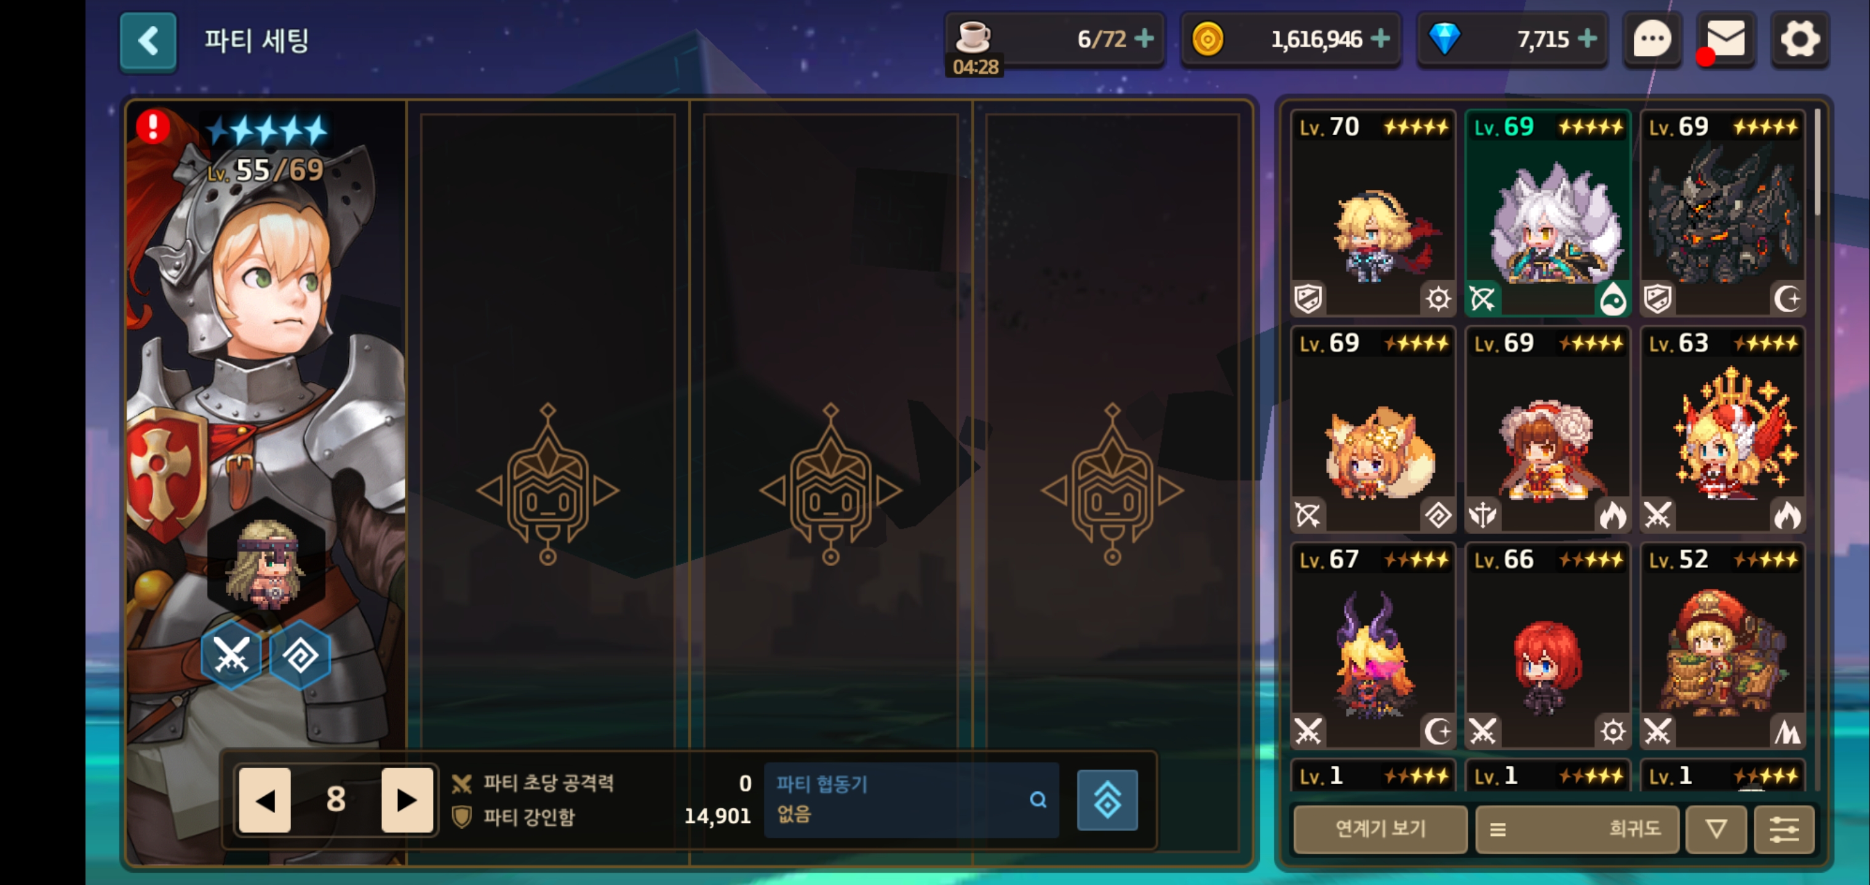Open the settings gear icon
This screenshot has width=1870, height=885.
pyautogui.click(x=1800, y=39)
